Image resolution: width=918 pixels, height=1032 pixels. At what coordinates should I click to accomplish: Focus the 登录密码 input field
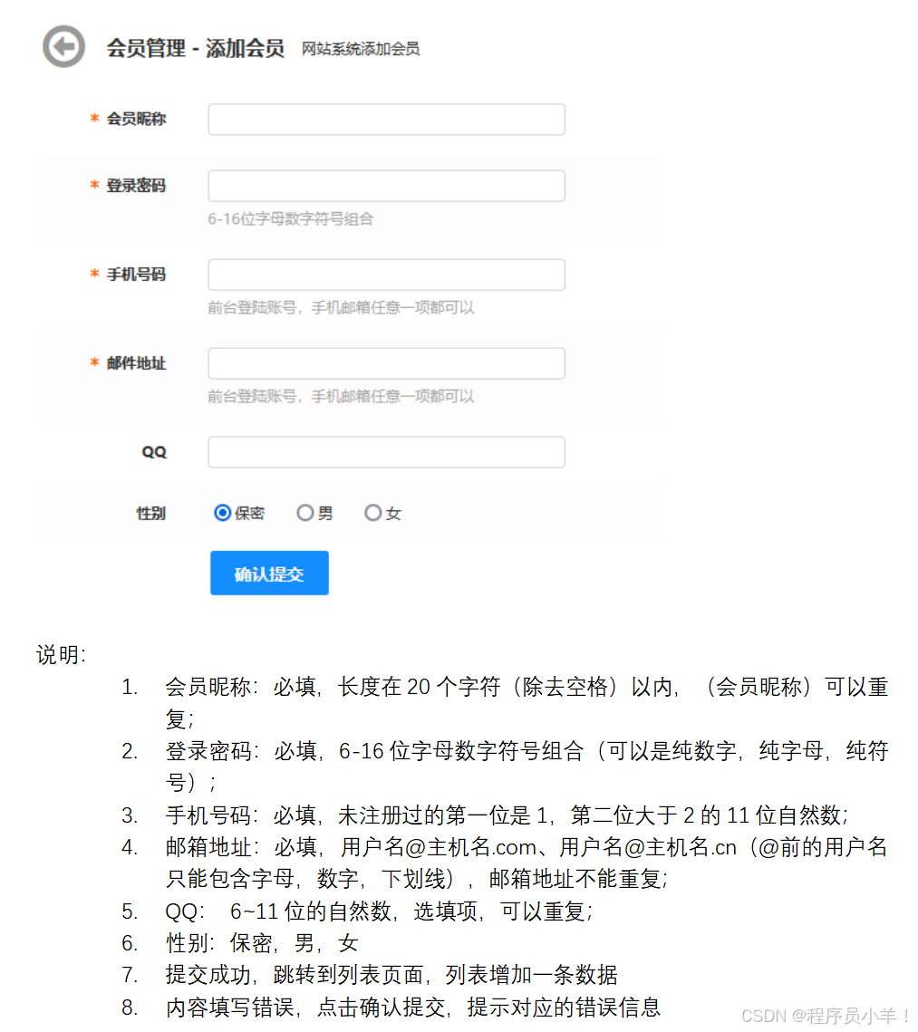point(386,187)
